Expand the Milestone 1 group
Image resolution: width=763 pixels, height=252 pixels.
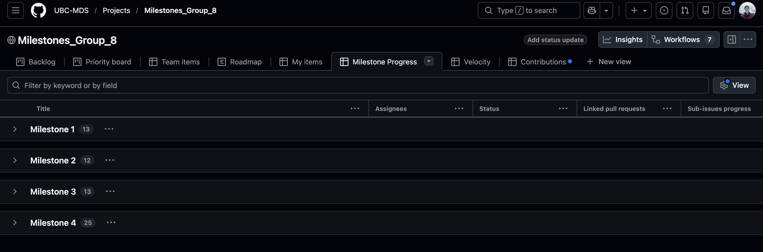coord(15,129)
